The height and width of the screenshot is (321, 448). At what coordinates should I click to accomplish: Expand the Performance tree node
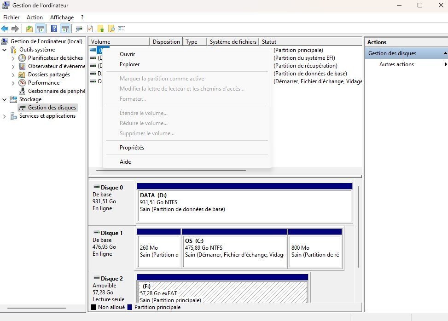coord(13,83)
